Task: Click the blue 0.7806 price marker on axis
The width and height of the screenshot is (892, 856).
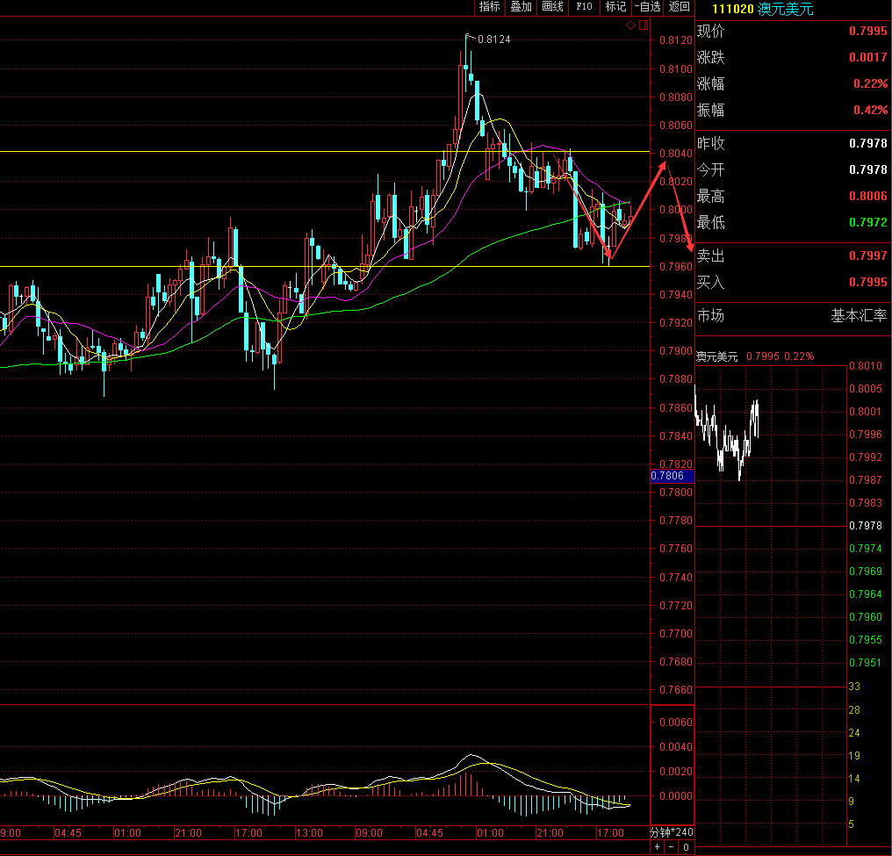Action: 672,476
